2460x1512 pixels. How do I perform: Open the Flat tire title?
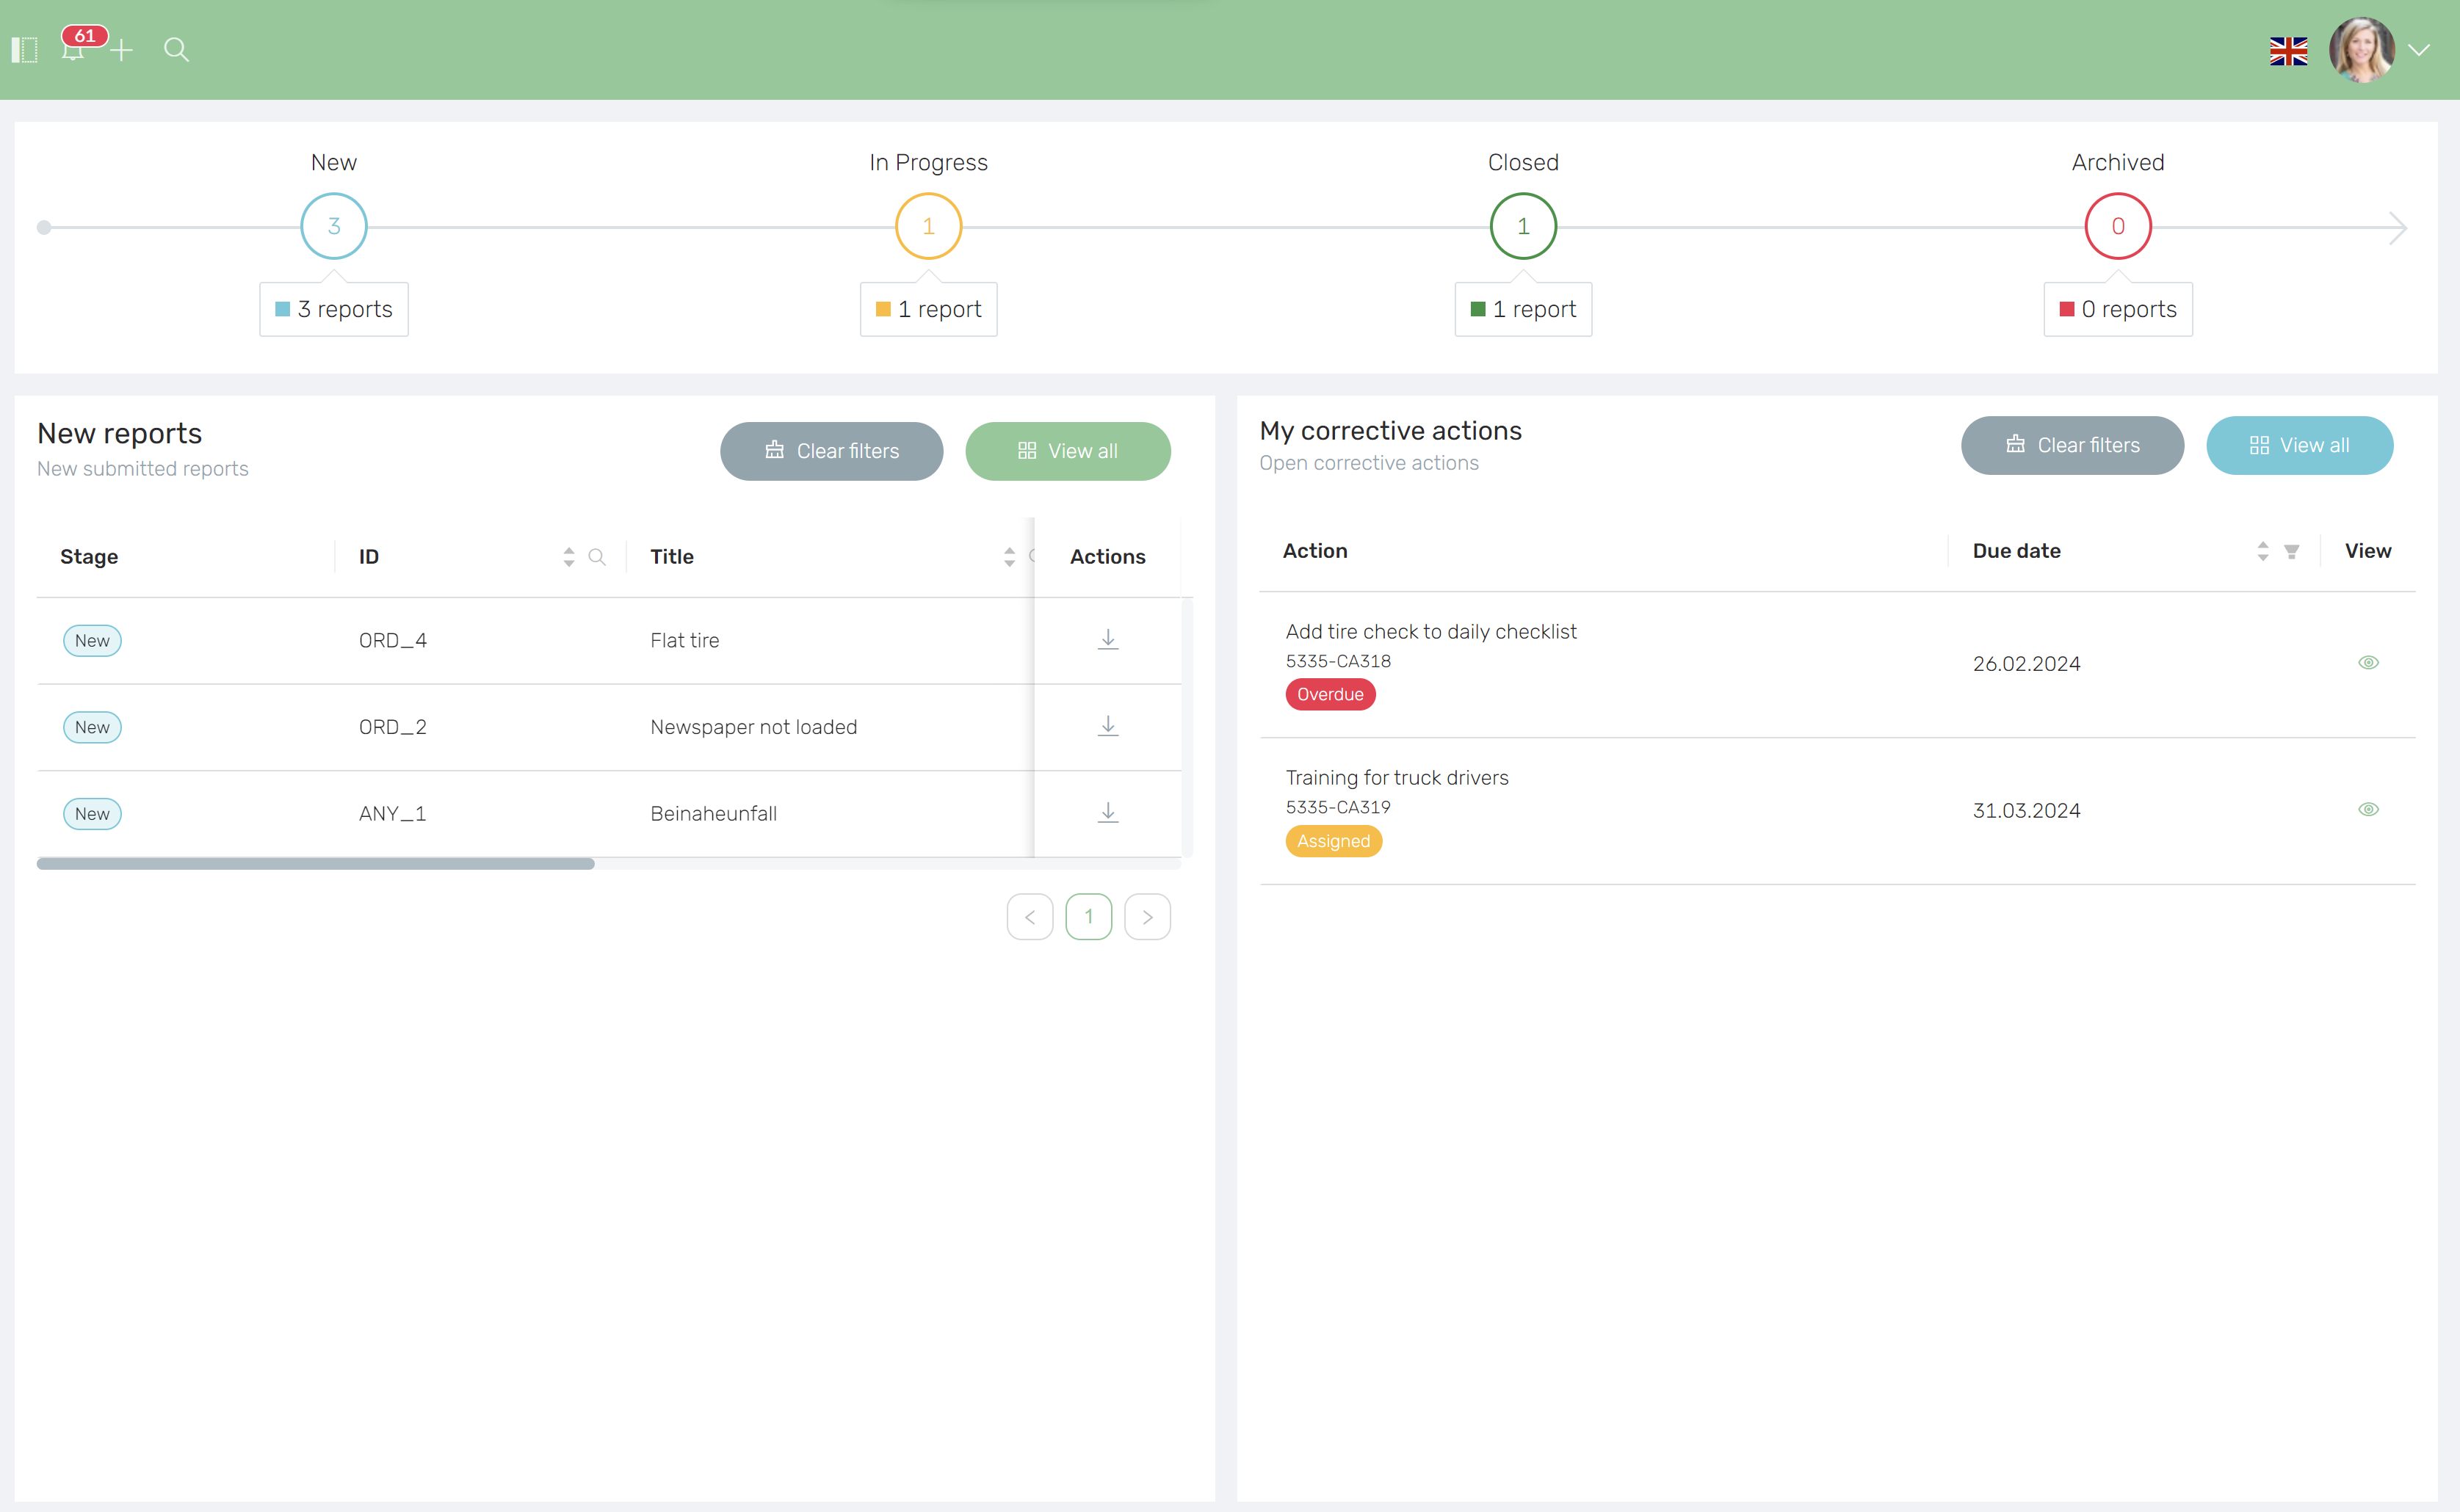click(685, 641)
